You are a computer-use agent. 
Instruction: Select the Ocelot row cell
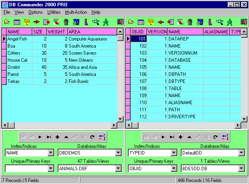19,67
